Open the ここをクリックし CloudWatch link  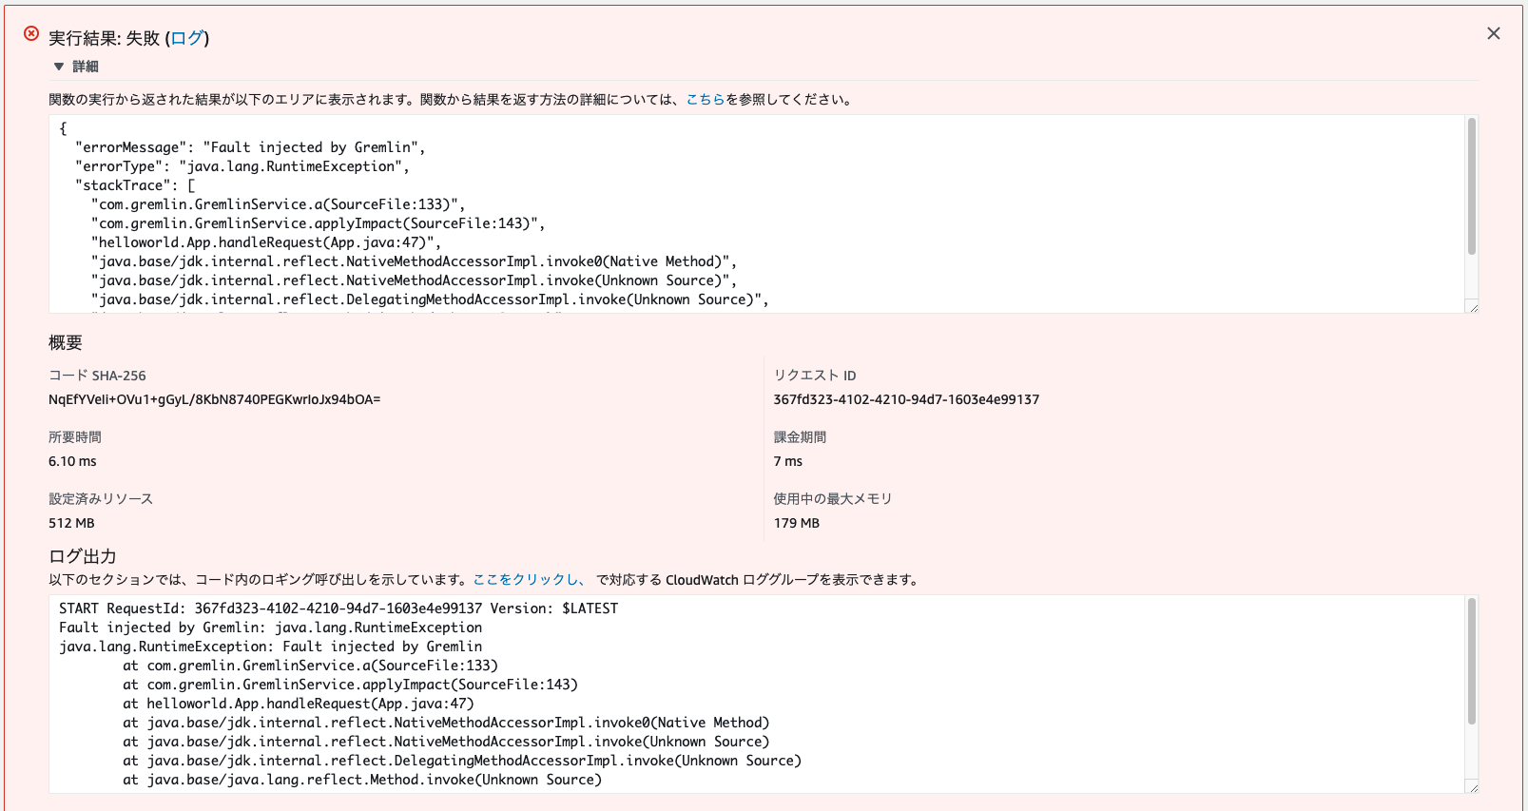528,579
